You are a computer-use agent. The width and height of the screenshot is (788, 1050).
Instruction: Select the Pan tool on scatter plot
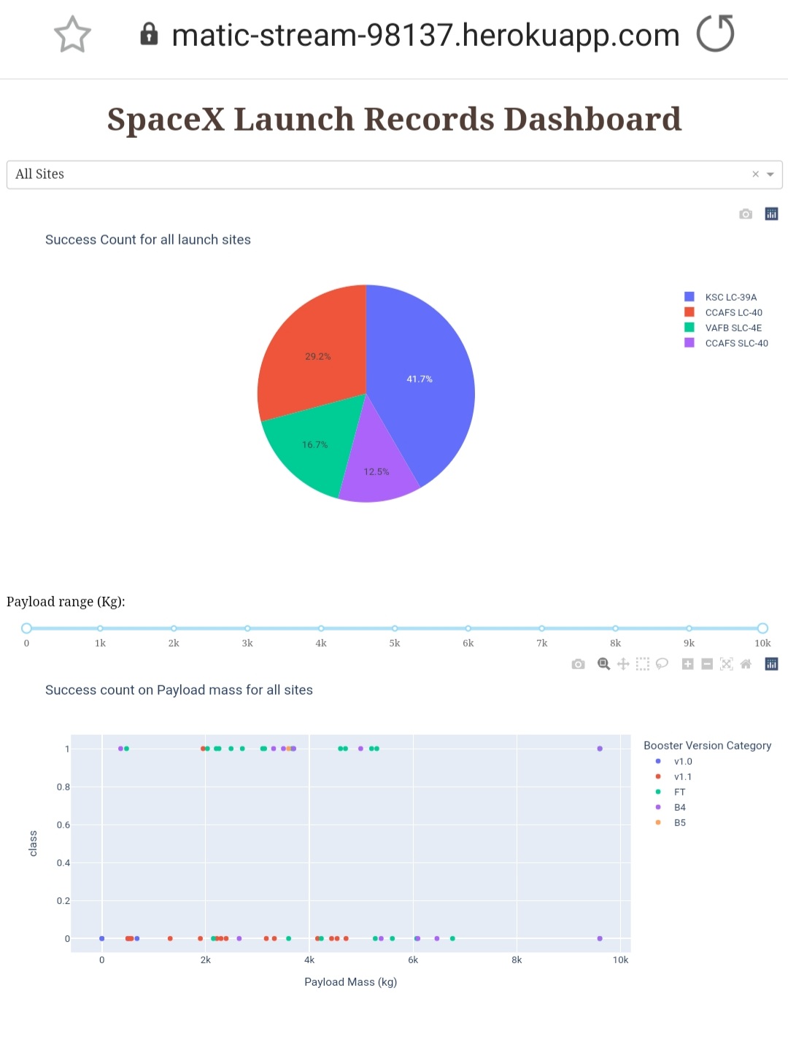point(623,664)
